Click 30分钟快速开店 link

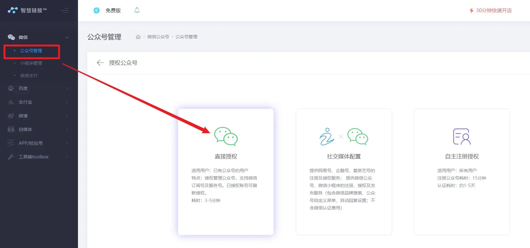tap(494, 11)
